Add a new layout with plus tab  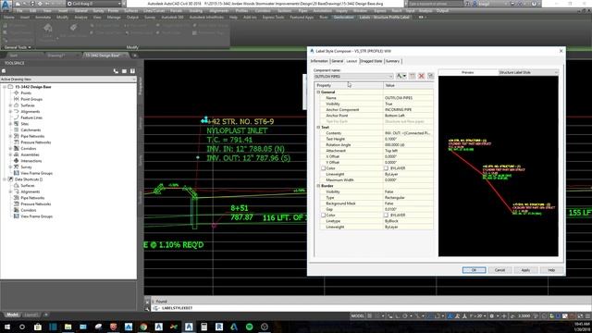point(46,314)
